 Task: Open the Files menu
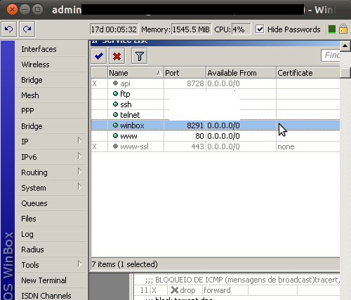[x=29, y=219]
